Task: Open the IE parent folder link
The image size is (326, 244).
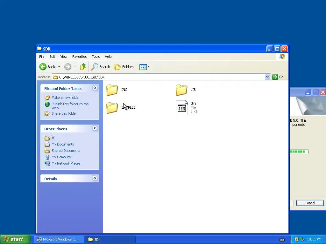Action: [53, 138]
